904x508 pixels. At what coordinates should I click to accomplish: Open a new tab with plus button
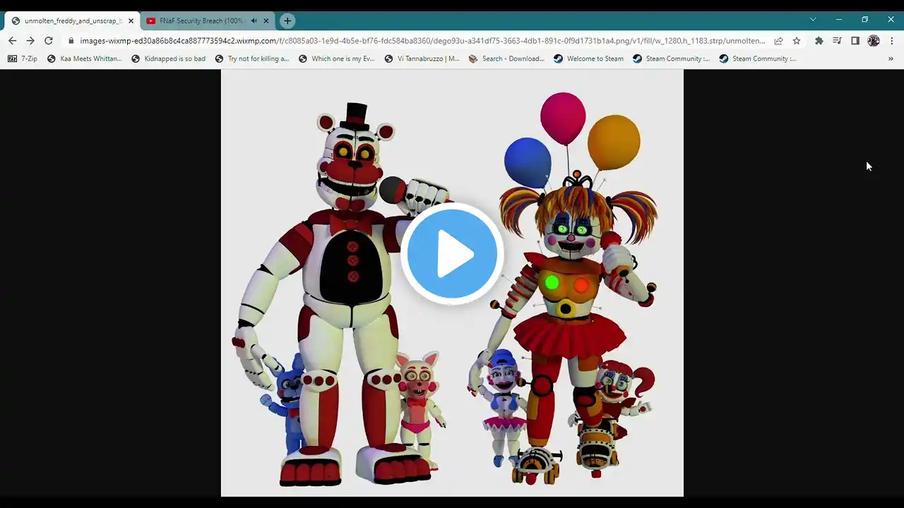click(x=287, y=20)
